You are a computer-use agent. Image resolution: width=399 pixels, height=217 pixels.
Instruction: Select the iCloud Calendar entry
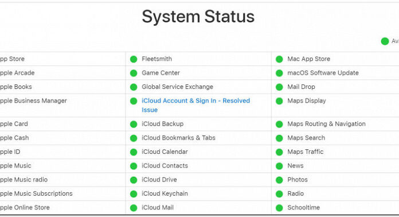(x=165, y=152)
